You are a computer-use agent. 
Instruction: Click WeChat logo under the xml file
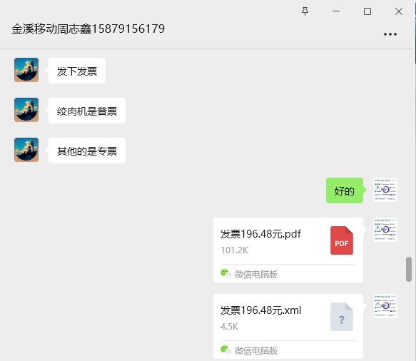225,350
